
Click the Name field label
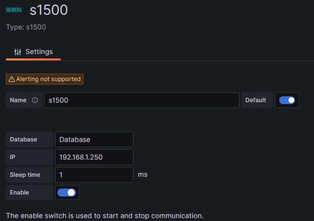pyautogui.click(x=18, y=100)
